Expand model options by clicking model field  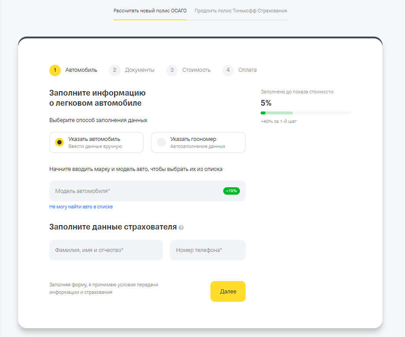132,191
